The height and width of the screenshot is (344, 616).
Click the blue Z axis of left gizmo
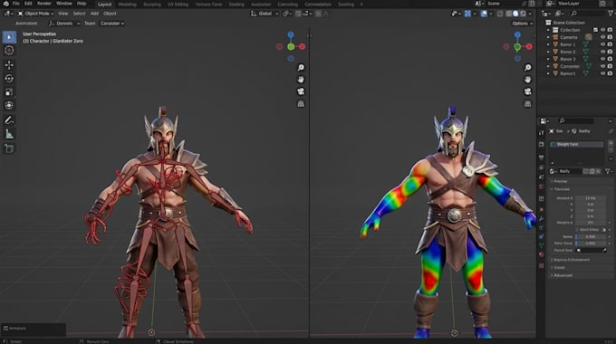(291, 35)
